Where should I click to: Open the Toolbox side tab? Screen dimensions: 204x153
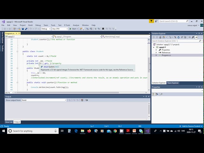pos(2,48)
